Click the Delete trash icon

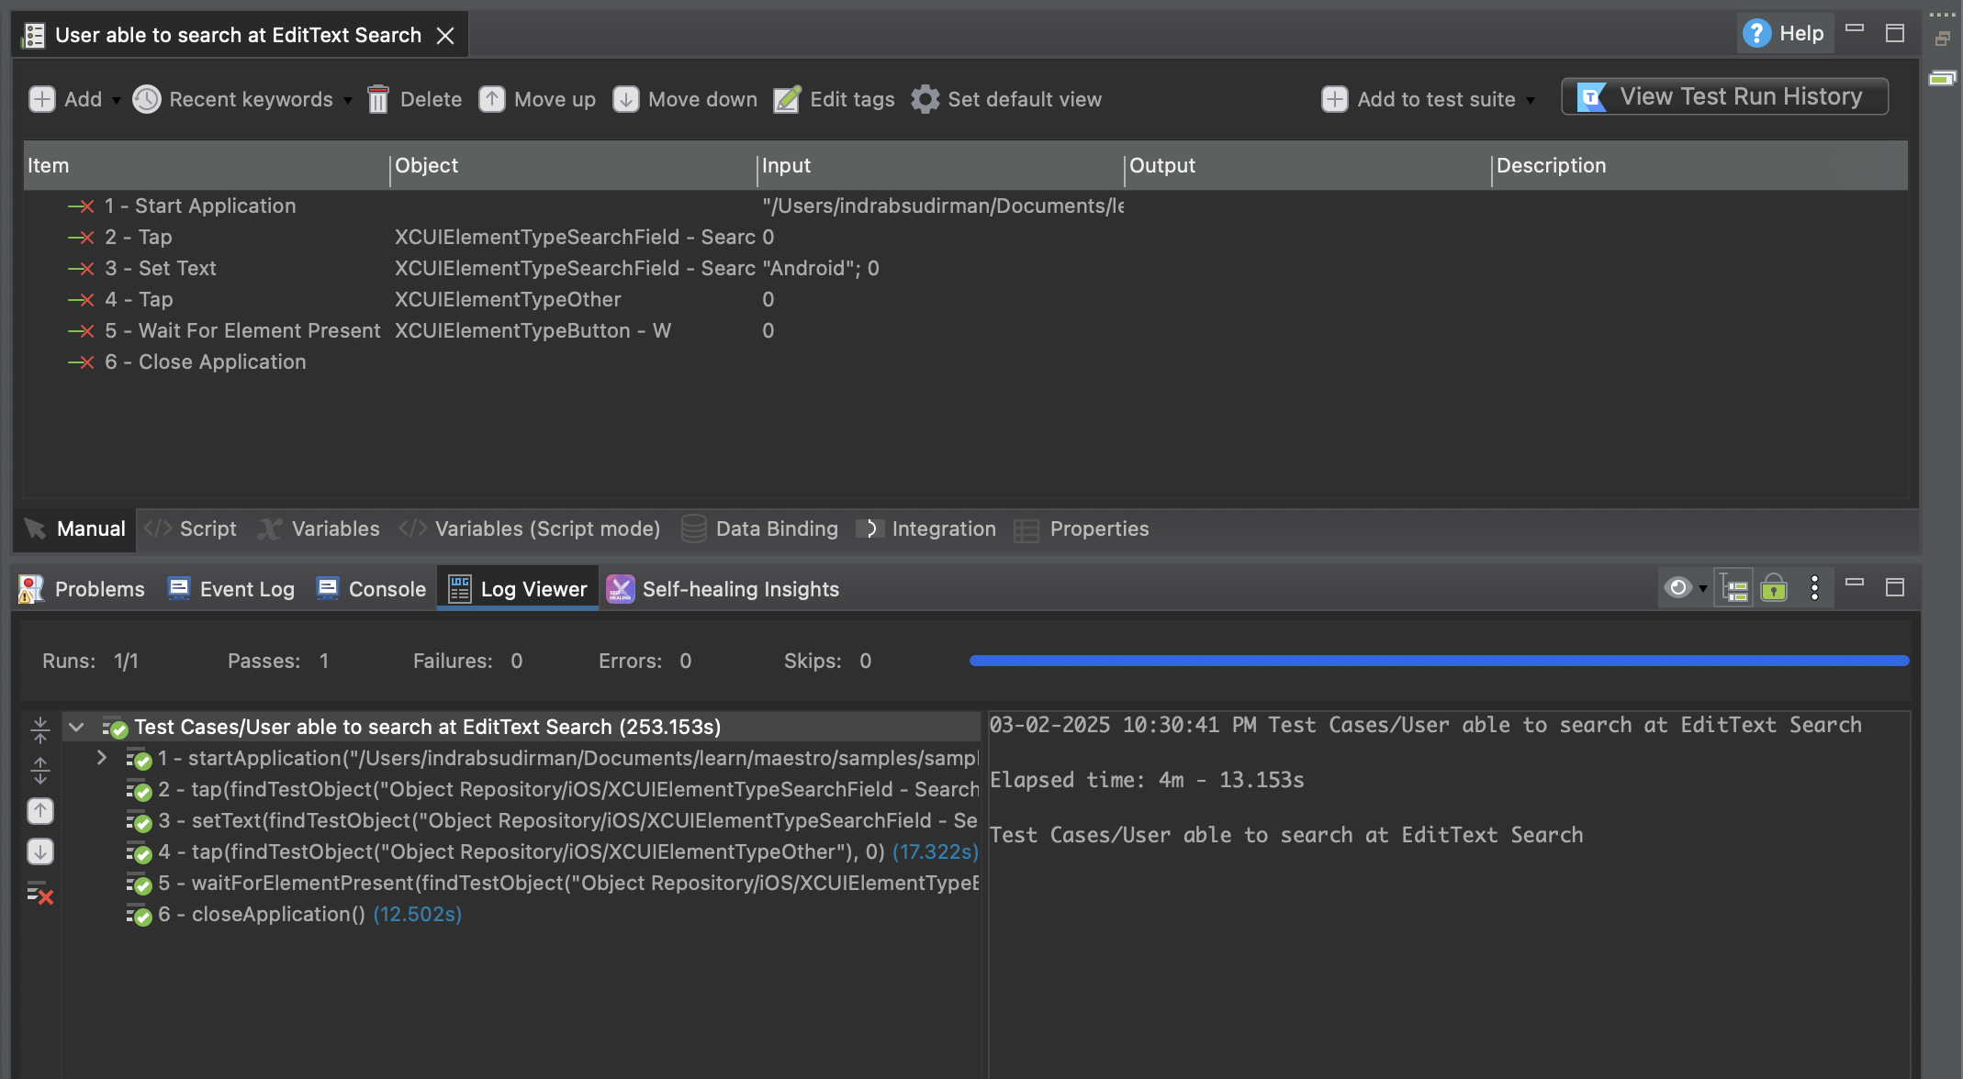tap(378, 99)
